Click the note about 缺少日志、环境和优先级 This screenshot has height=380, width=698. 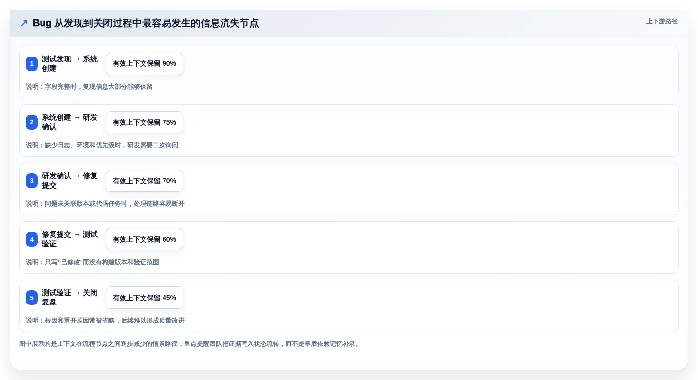[102, 145]
